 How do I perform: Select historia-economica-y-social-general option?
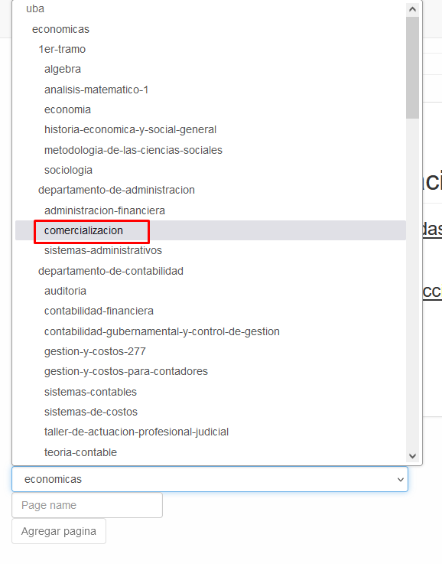tap(210, 129)
